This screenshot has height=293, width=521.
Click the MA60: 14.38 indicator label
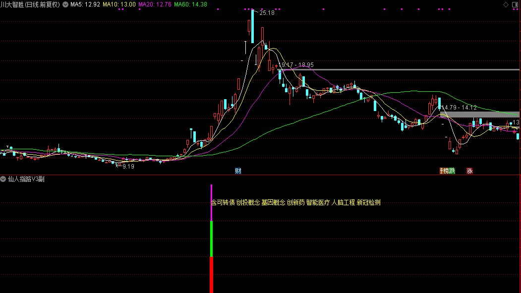pos(190,4)
